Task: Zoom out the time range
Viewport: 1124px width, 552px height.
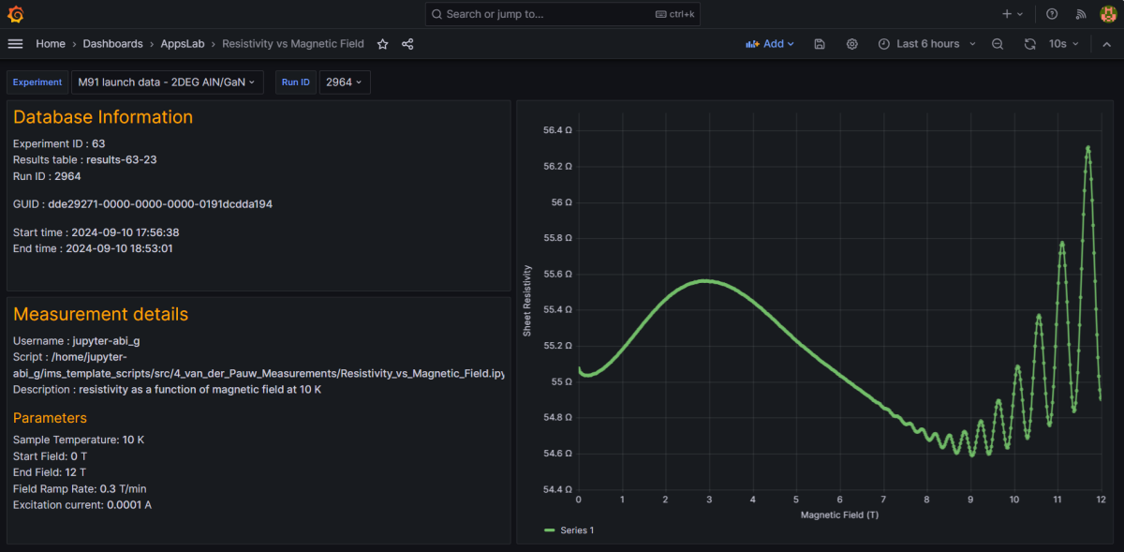Action: point(997,43)
